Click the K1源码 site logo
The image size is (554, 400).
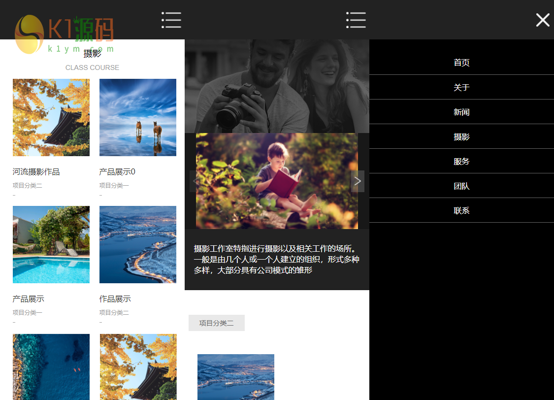click(x=65, y=34)
